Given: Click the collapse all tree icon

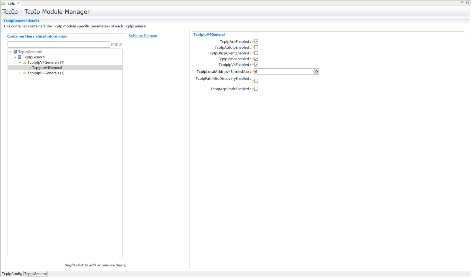Looking at the screenshot, I should point(112,45).
